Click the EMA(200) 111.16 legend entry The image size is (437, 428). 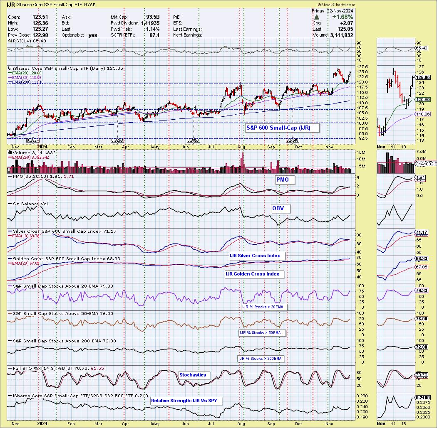[25, 82]
